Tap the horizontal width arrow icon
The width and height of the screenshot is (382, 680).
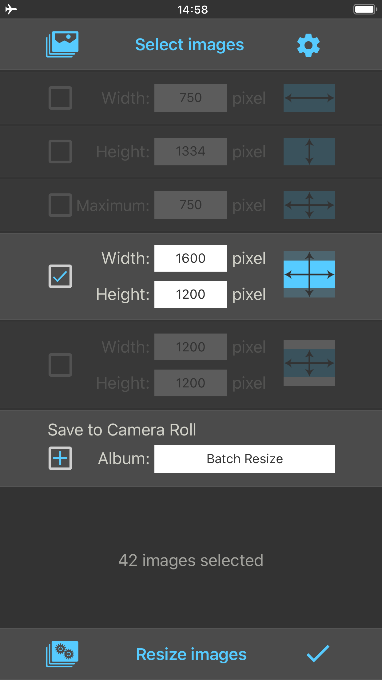(309, 98)
